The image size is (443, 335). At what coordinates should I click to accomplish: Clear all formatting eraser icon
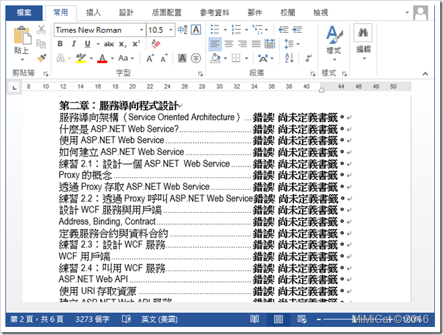(x=156, y=44)
